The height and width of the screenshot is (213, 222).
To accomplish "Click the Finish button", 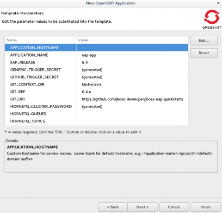I will tap(205, 207).
